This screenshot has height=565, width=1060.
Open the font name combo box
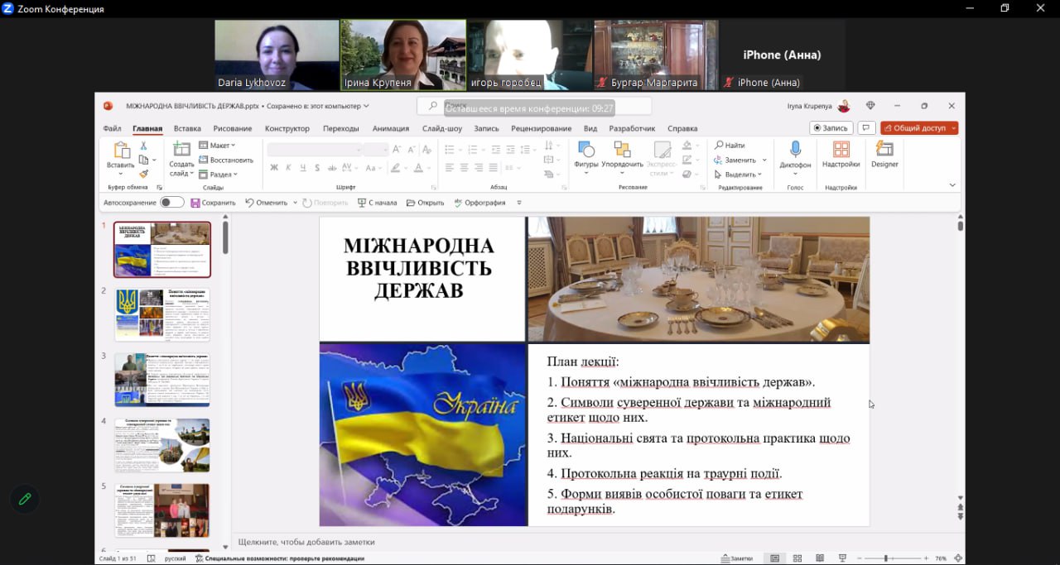coord(315,150)
